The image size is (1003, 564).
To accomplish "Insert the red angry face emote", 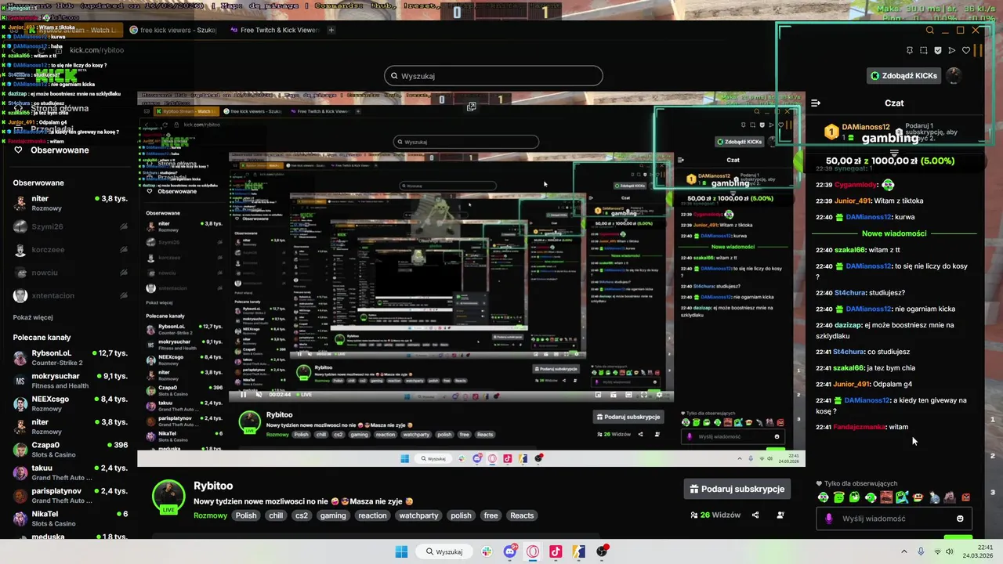I will (965, 497).
